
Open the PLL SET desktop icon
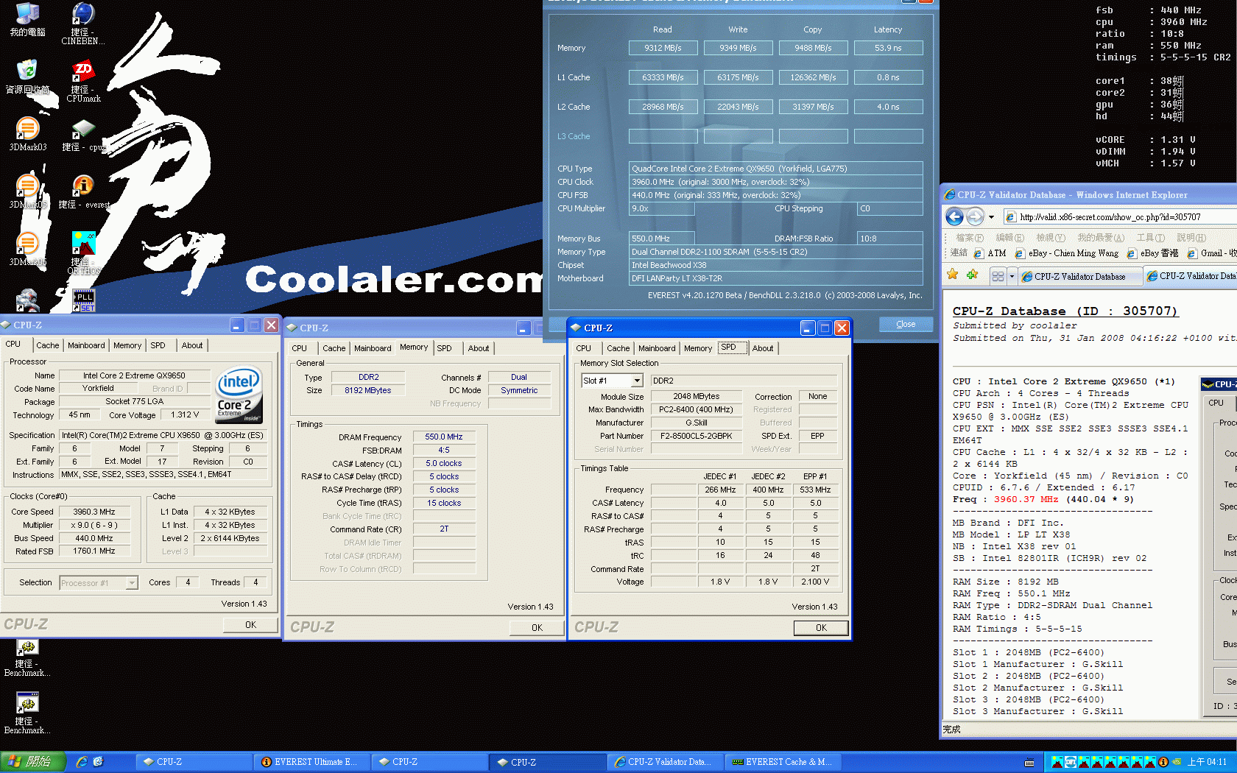point(83,300)
